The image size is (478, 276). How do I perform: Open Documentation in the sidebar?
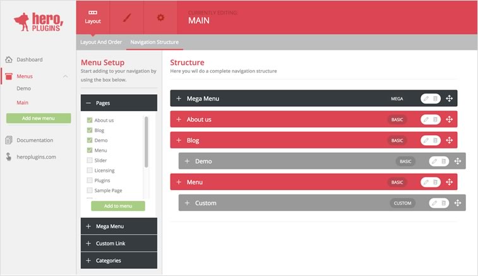(35, 140)
